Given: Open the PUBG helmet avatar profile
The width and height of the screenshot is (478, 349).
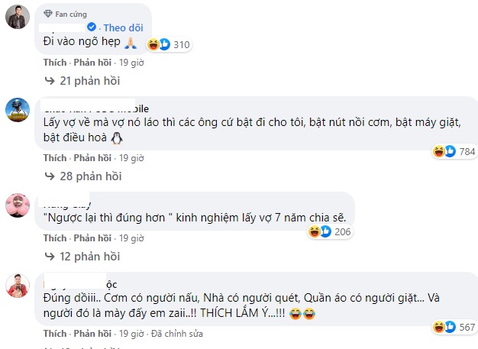Looking at the screenshot, I should tap(18, 111).
